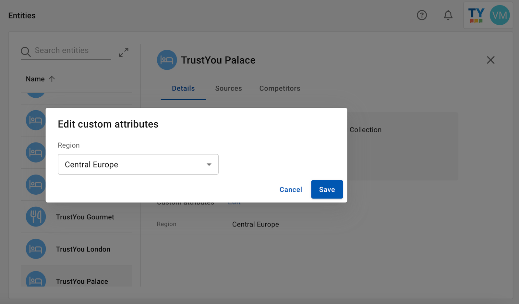519x304 pixels.
Task: Click the restaurant icon for TrustYou Gourmet
Action: tap(36, 217)
